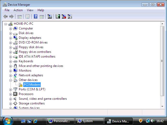The height and width of the screenshot is (125, 167).
Task: Click the PCI Modem warning icon
Action: coord(20,85)
